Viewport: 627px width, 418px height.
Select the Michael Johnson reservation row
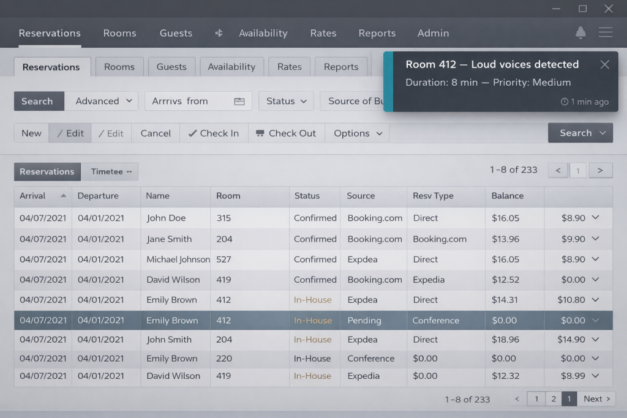178,259
